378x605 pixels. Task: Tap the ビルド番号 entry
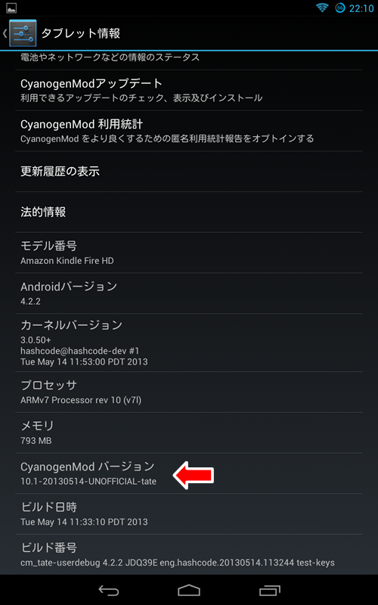tap(189, 554)
